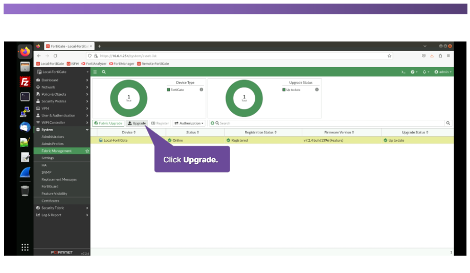
Task: Open the ISFW bookmark
Action: 73,64
